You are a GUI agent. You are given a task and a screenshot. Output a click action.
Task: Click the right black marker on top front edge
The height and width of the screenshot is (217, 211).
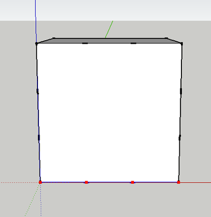pos(133,43)
